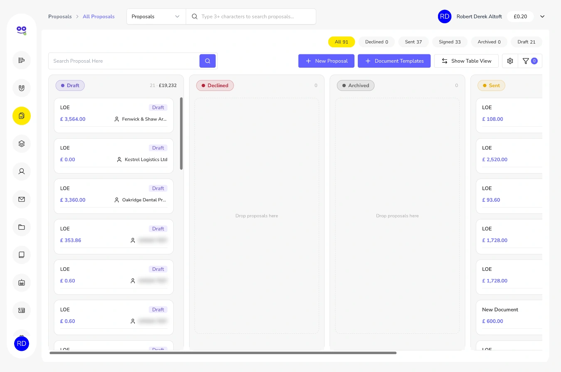The height and width of the screenshot is (372, 561).
Task: Open the £ 2,520.00 Sent proposal card
Action: click(509, 156)
